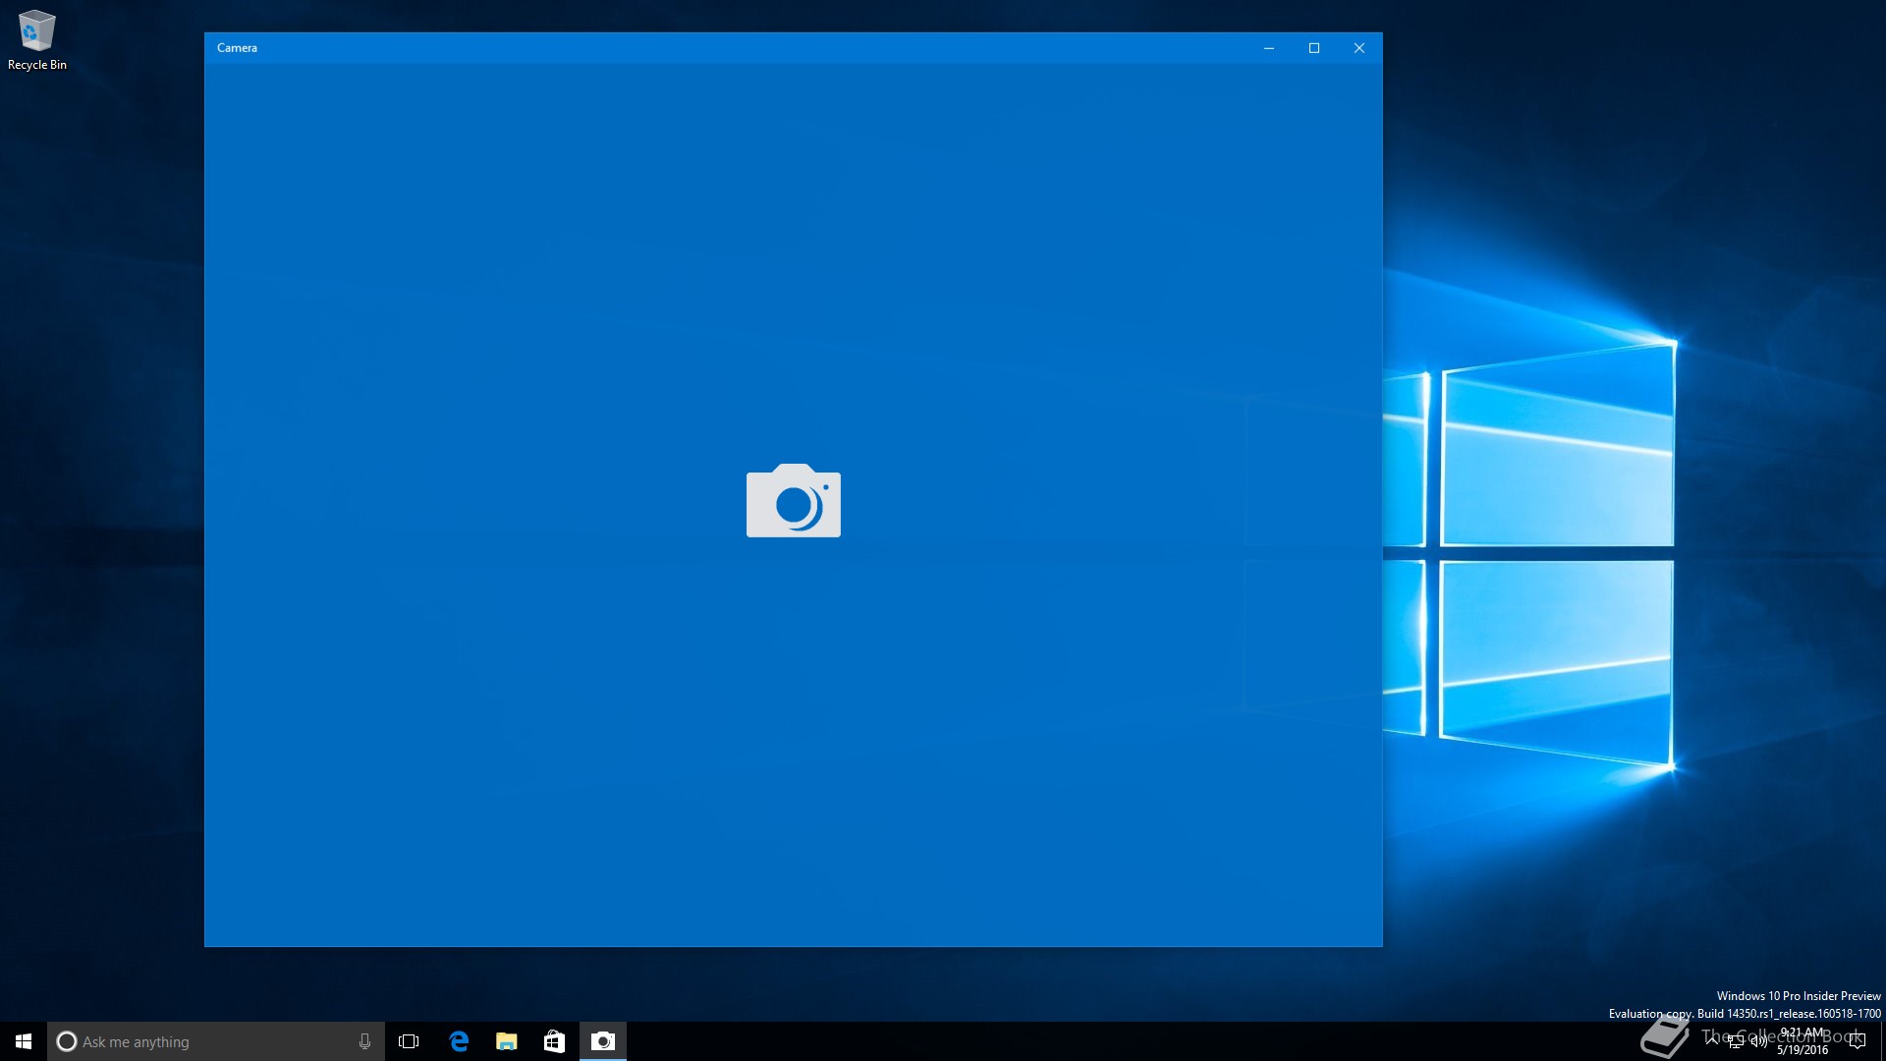Screen dimensions: 1886x1061
Task: Open the Action Center notifications icon
Action: pos(1857,1041)
